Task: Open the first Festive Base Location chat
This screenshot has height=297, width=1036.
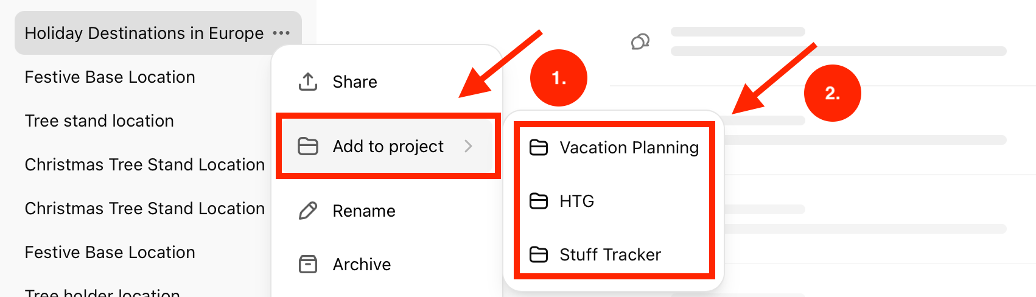Action: click(x=110, y=77)
